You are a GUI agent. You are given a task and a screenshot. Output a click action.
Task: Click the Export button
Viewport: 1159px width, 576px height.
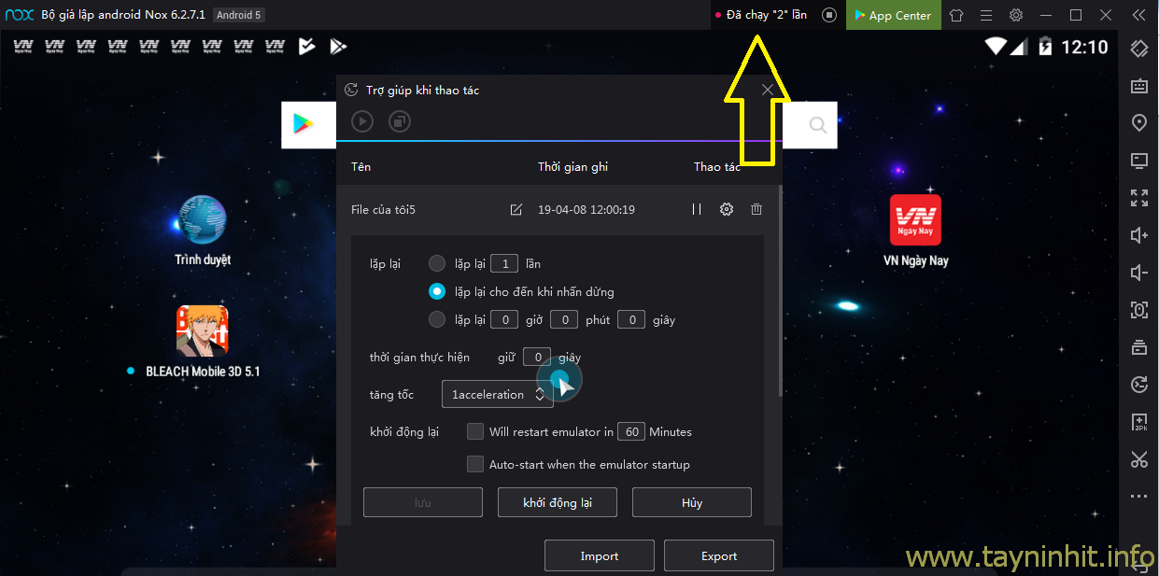719,555
